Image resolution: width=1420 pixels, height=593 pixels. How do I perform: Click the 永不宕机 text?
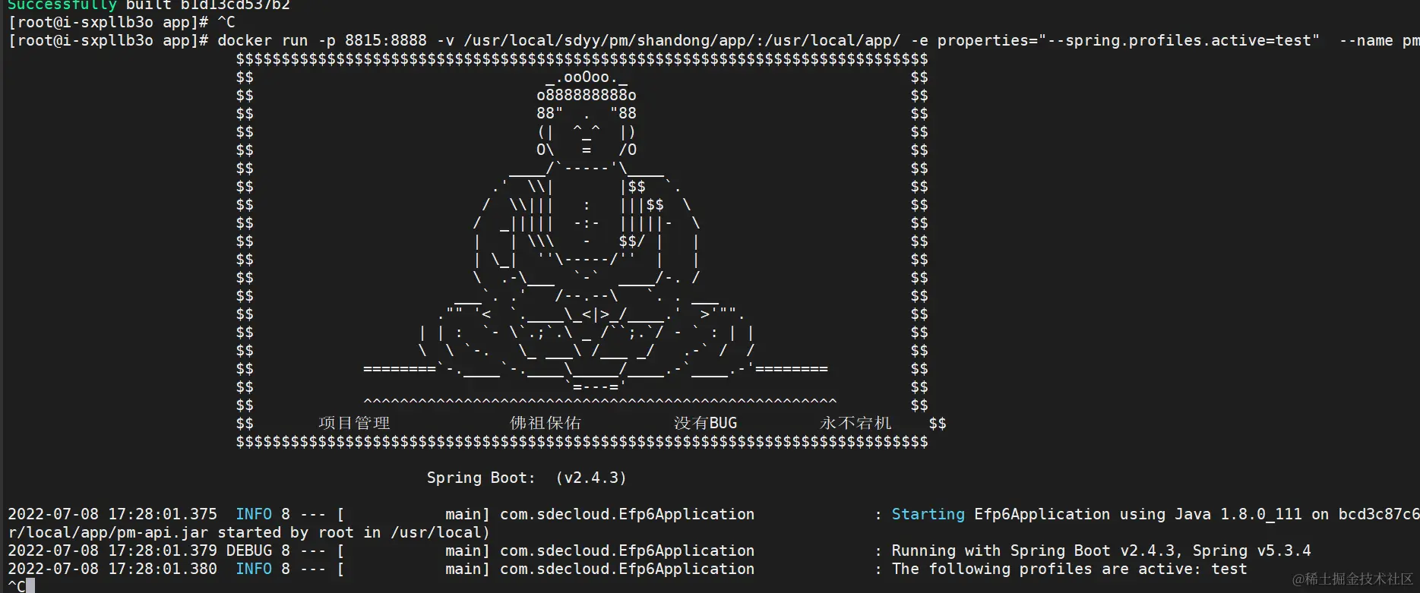[x=855, y=423]
